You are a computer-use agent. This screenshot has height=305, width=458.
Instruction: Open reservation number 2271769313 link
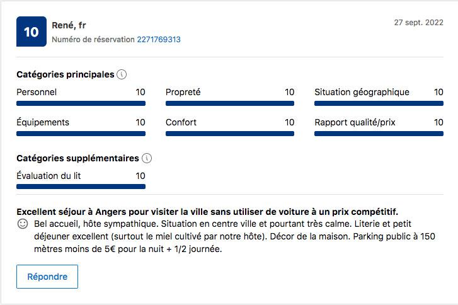pos(159,39)
